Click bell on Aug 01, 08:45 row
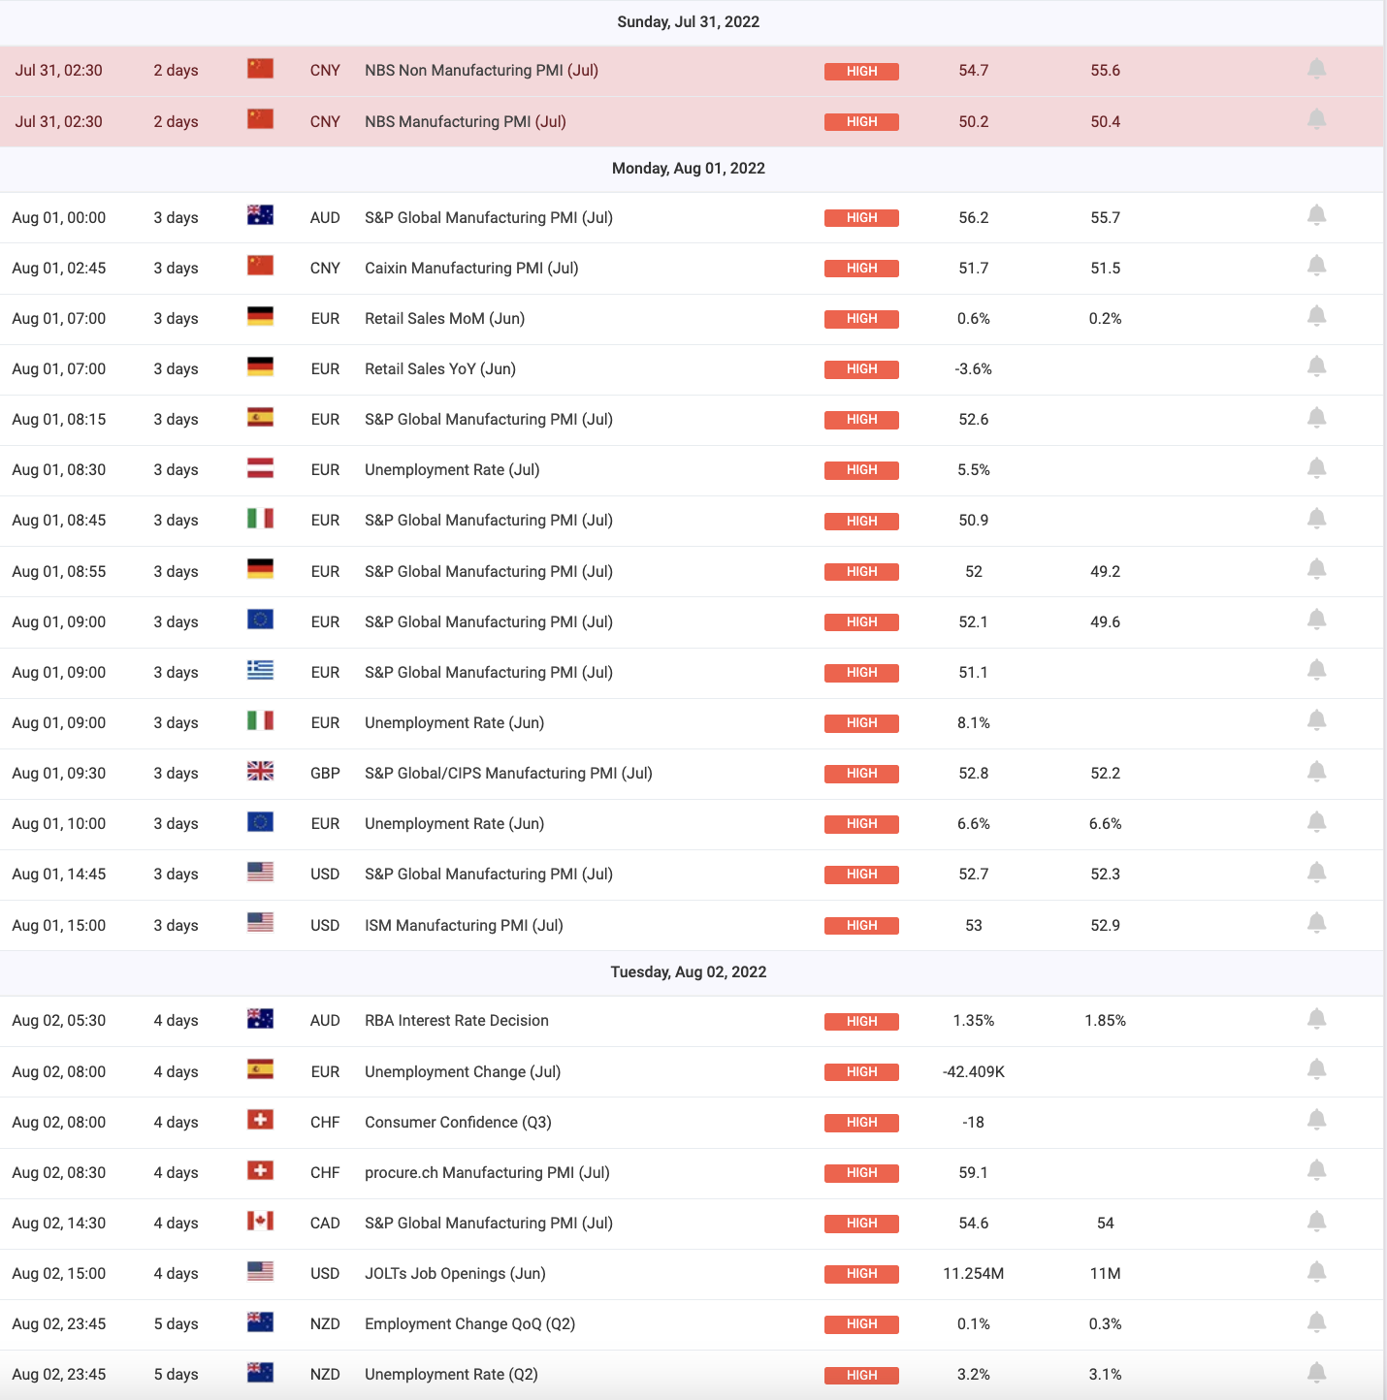The image size is (1387, 1400). pyautogui.click(x=1316, y=519)
